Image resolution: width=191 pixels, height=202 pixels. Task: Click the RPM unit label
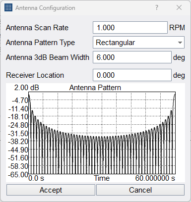coord(177,28)
